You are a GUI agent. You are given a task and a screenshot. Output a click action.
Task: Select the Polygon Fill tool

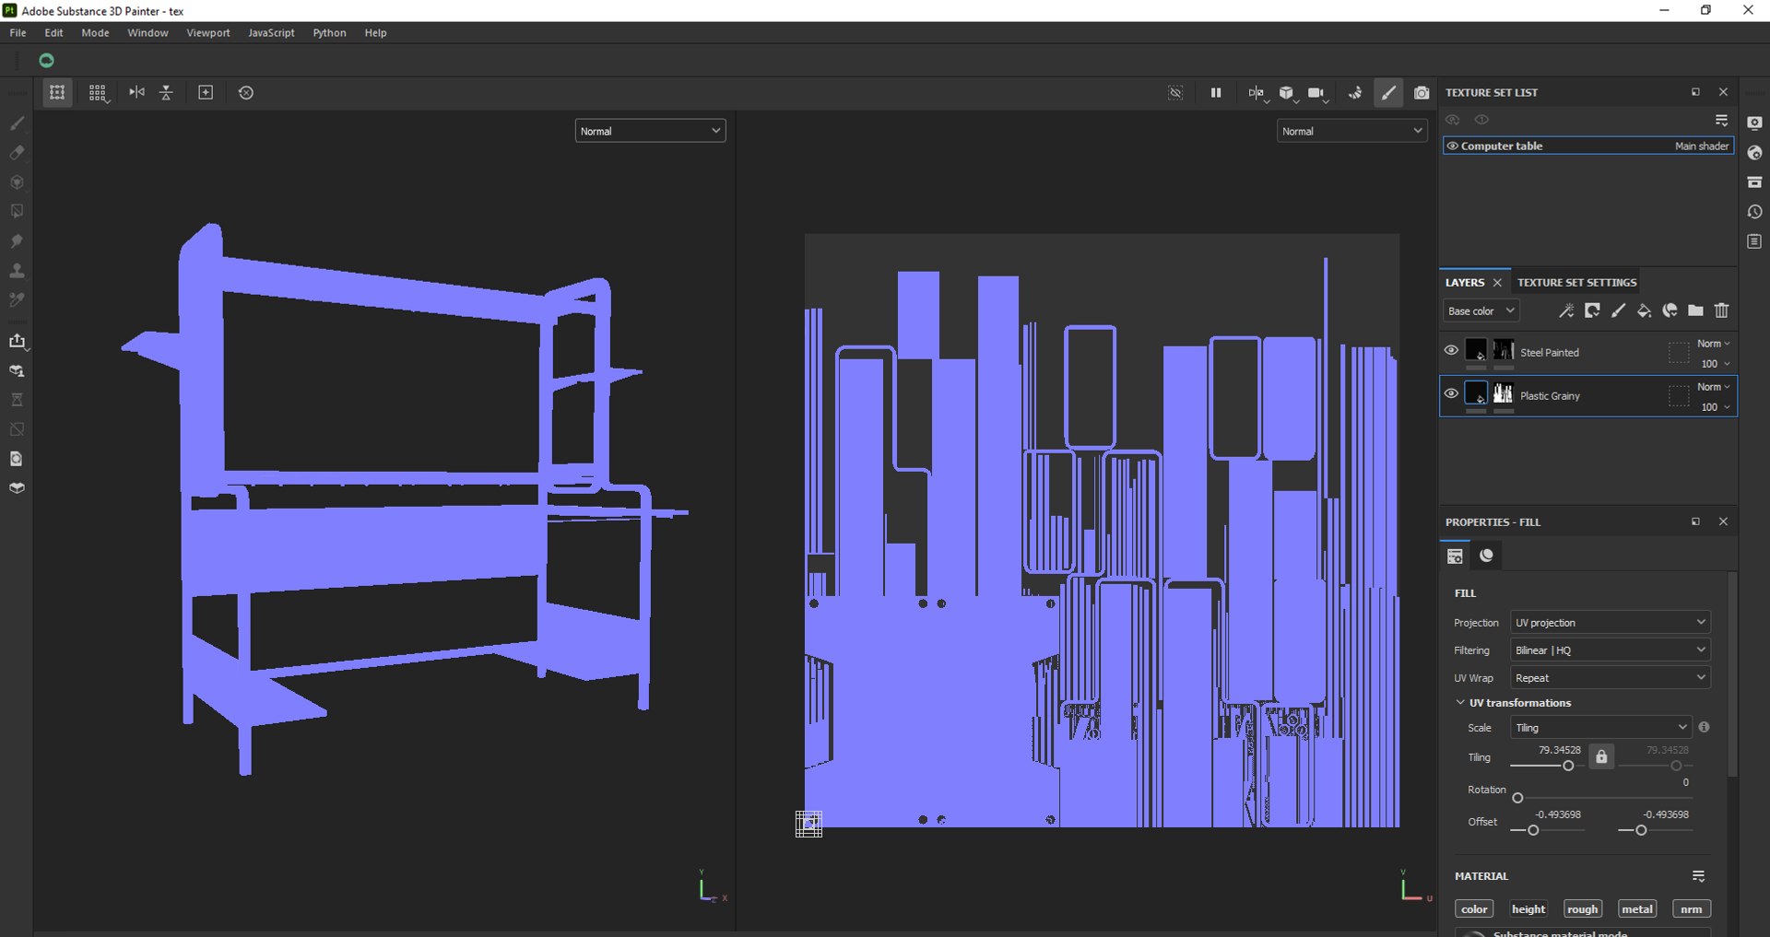[17, 211]
